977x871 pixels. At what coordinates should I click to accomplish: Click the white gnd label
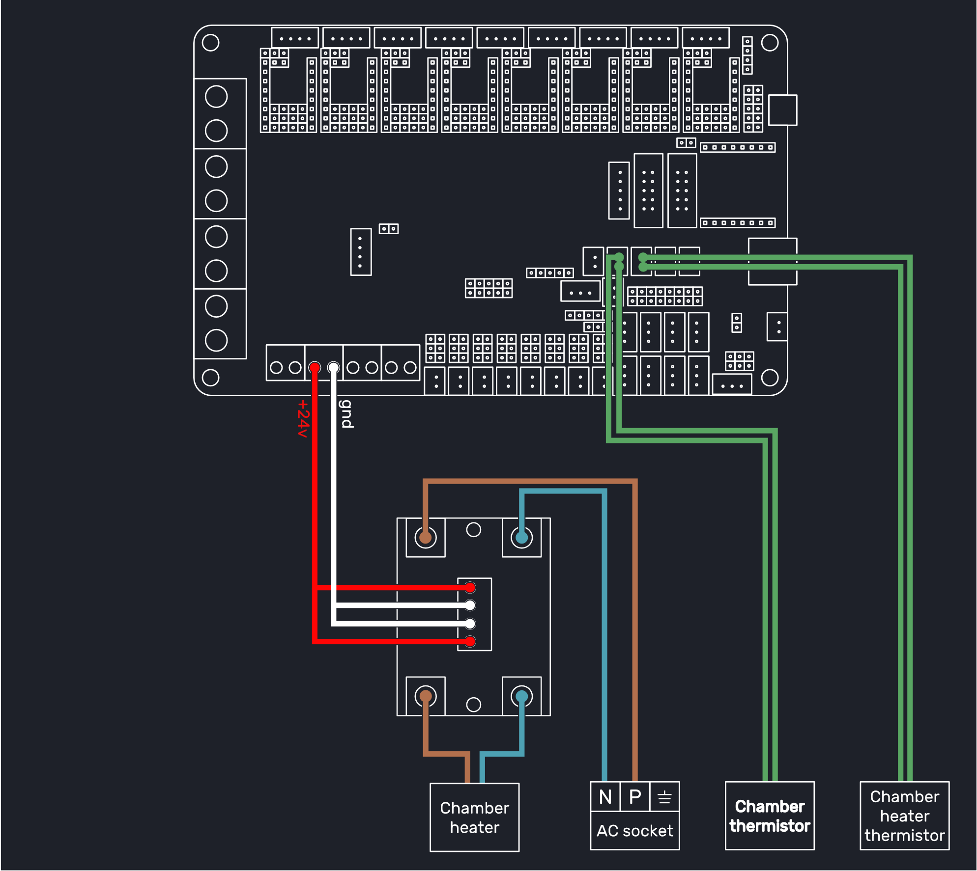click(x=346, y=414)
